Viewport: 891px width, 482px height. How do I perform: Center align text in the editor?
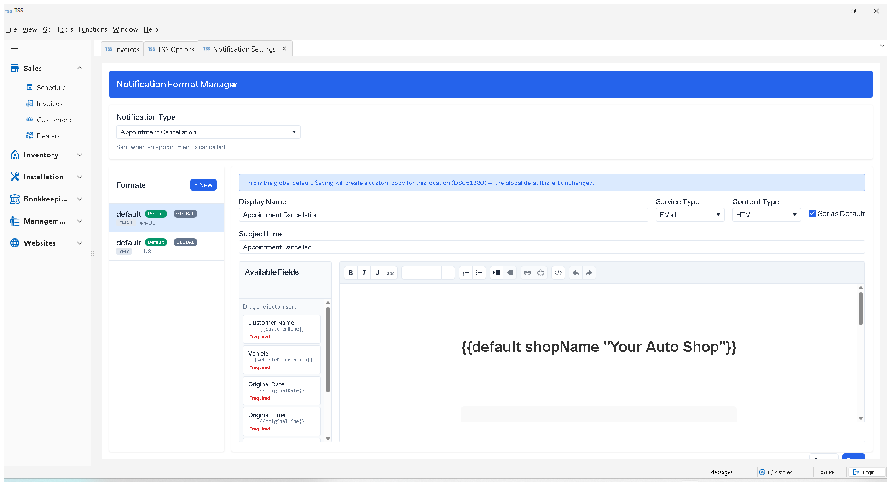tap(421, 273)
